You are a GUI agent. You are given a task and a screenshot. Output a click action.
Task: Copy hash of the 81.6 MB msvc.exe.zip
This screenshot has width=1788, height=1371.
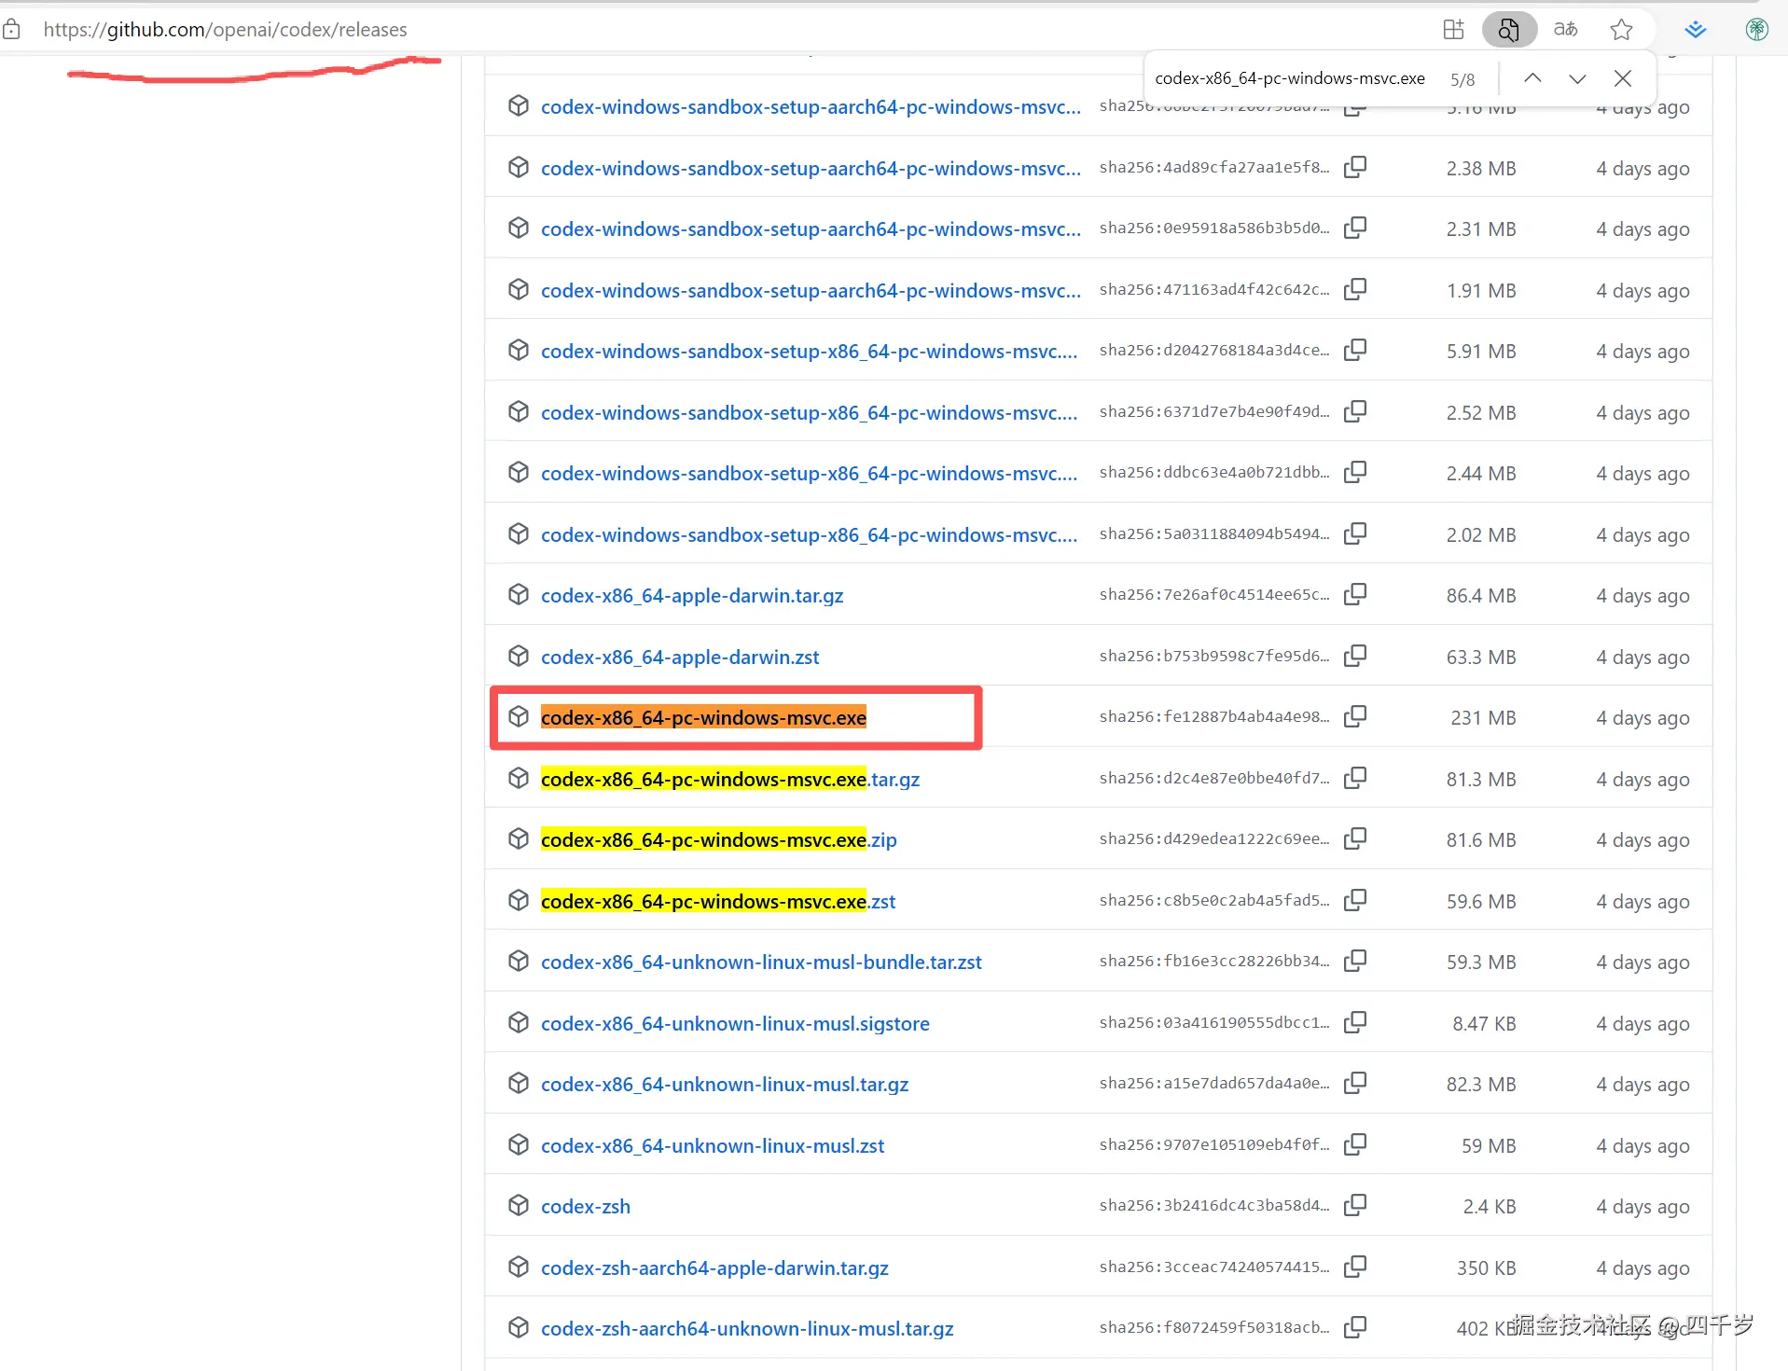coord(1355,838)
